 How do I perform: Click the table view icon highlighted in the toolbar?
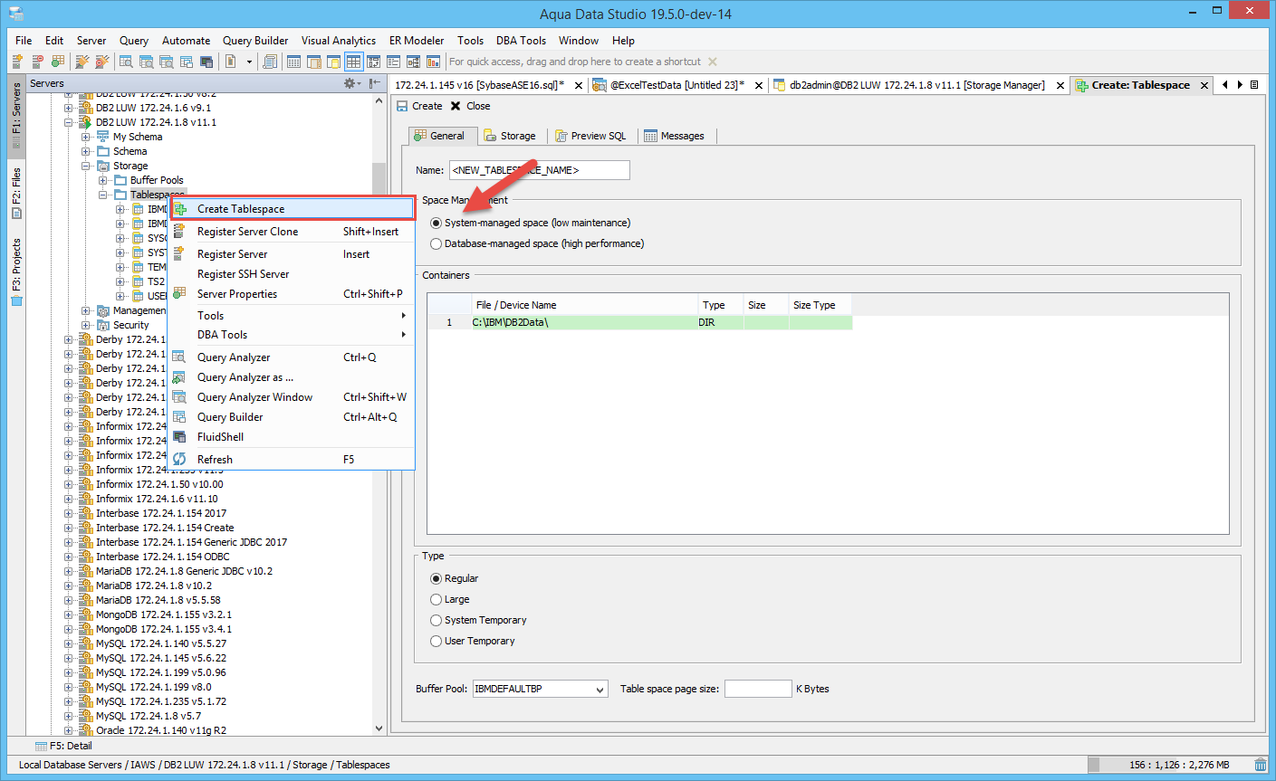(353, 62)
